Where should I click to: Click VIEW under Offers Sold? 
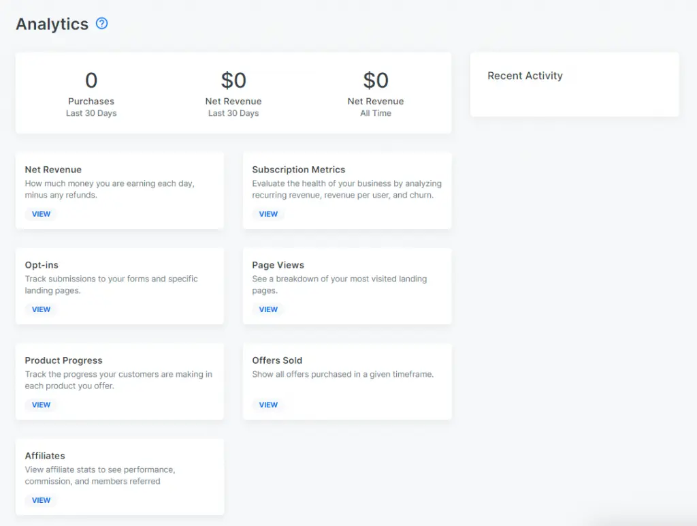click(x=268, y=405)
